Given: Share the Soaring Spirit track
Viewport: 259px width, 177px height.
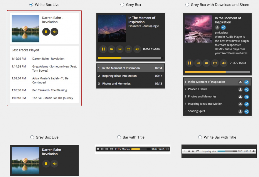Looking at the screenshot, I should 247,111.
